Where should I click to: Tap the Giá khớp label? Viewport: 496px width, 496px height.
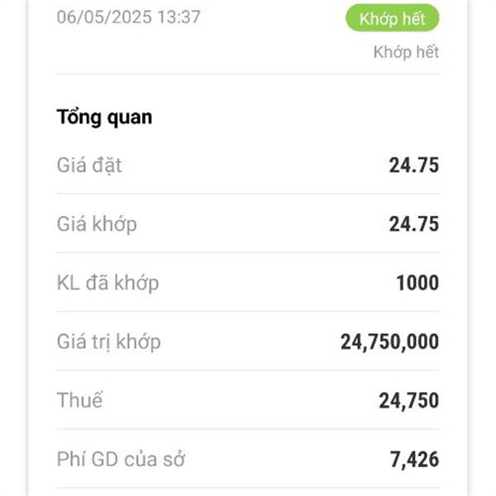coord(97,224)
